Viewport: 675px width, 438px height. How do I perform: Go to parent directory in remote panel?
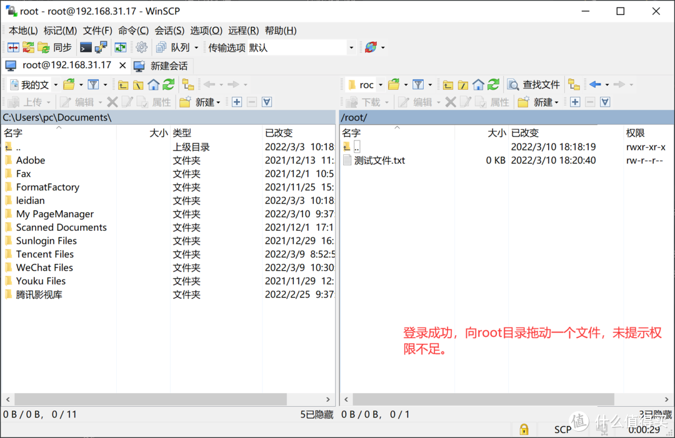447,85
